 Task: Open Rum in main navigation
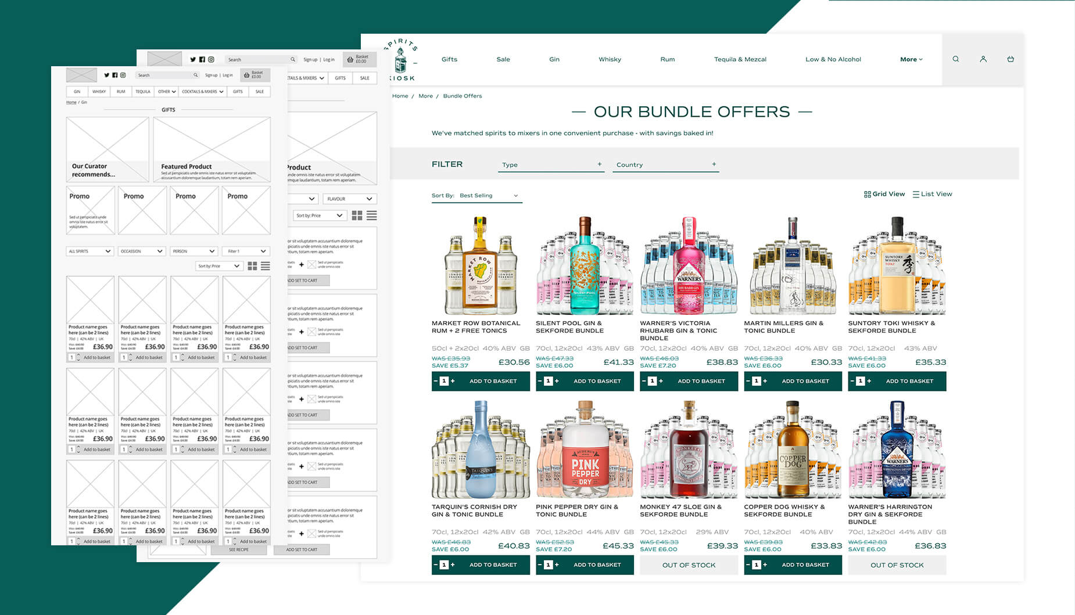668,59
